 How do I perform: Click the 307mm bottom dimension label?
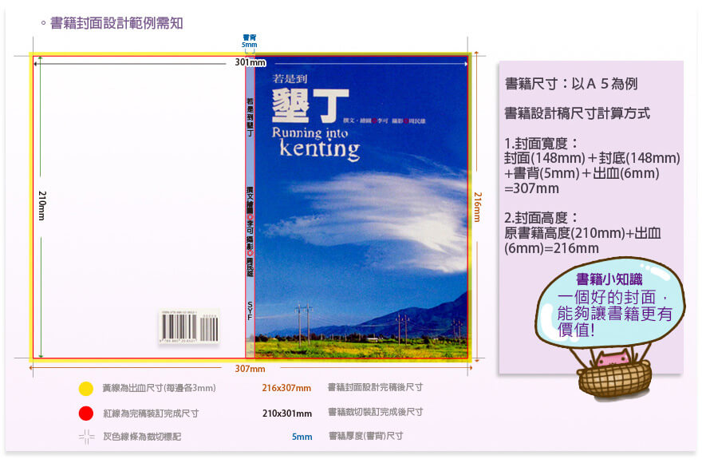(x=250, y=369)
